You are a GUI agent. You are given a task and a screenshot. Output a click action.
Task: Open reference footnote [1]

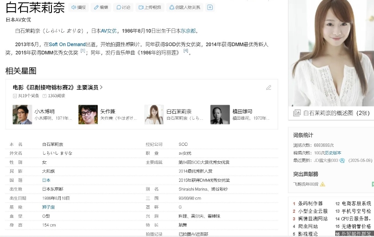pyautogui.click(x=83, y=51)
